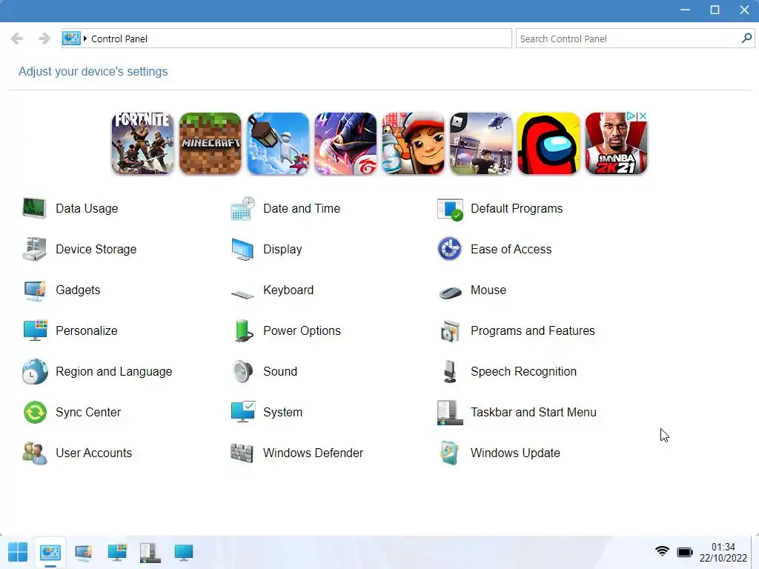Click the Control Panel icon in address bar
Image resolution: width=759 pixels, height=569 pixels.
point(72,39)
